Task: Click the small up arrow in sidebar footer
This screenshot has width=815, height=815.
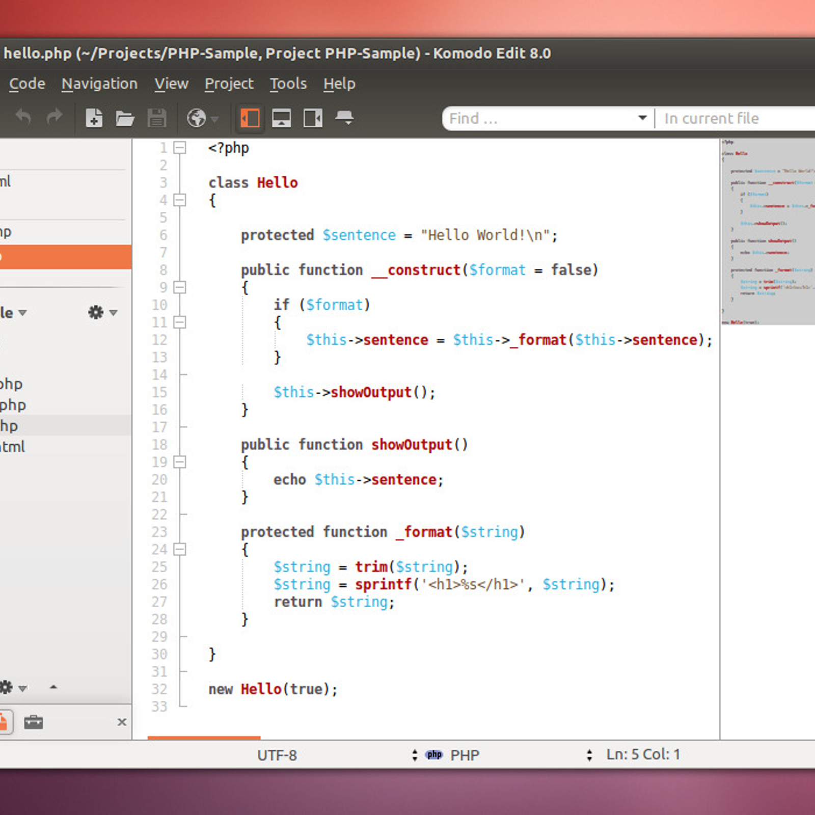Action: pyautogui.click(x=53, y=687)
